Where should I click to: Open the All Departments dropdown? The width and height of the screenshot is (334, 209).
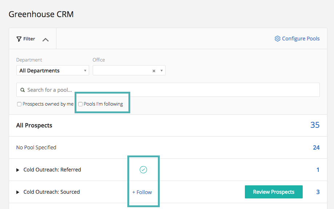[53, 70]
